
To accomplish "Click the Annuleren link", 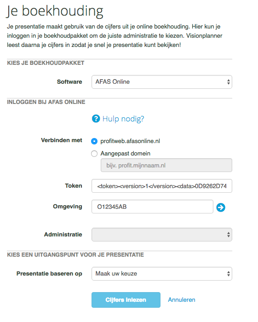I will coord(182,299).
